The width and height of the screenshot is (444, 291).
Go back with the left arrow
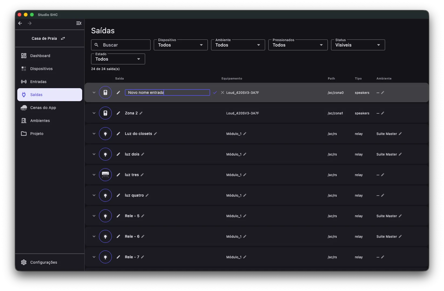tap(20, 23)
